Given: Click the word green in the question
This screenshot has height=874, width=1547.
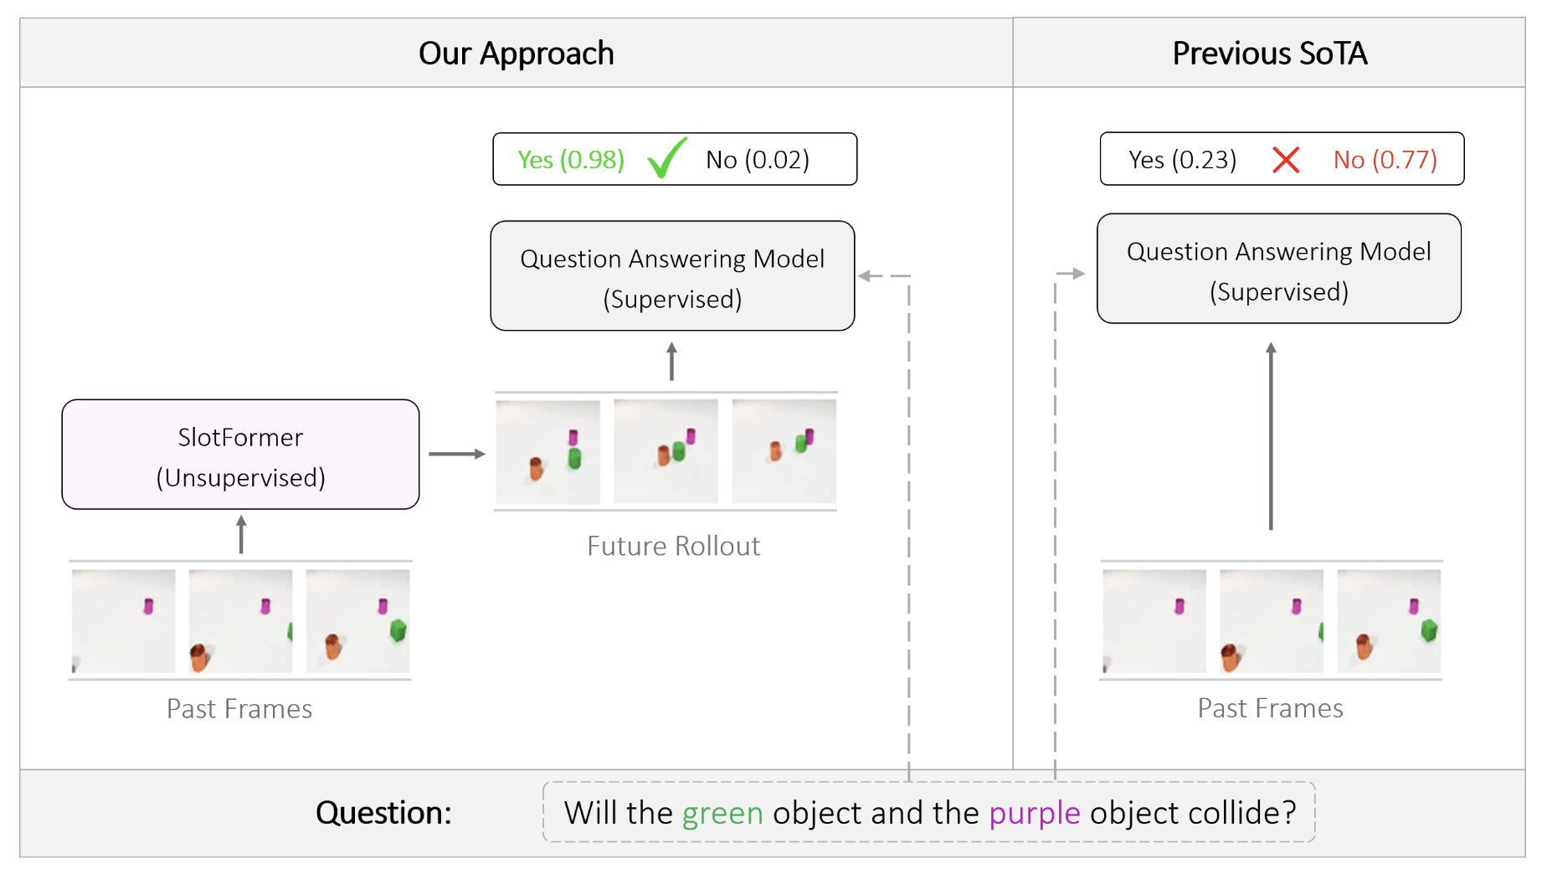Looking at the screenshot, I should pos(722,813).
